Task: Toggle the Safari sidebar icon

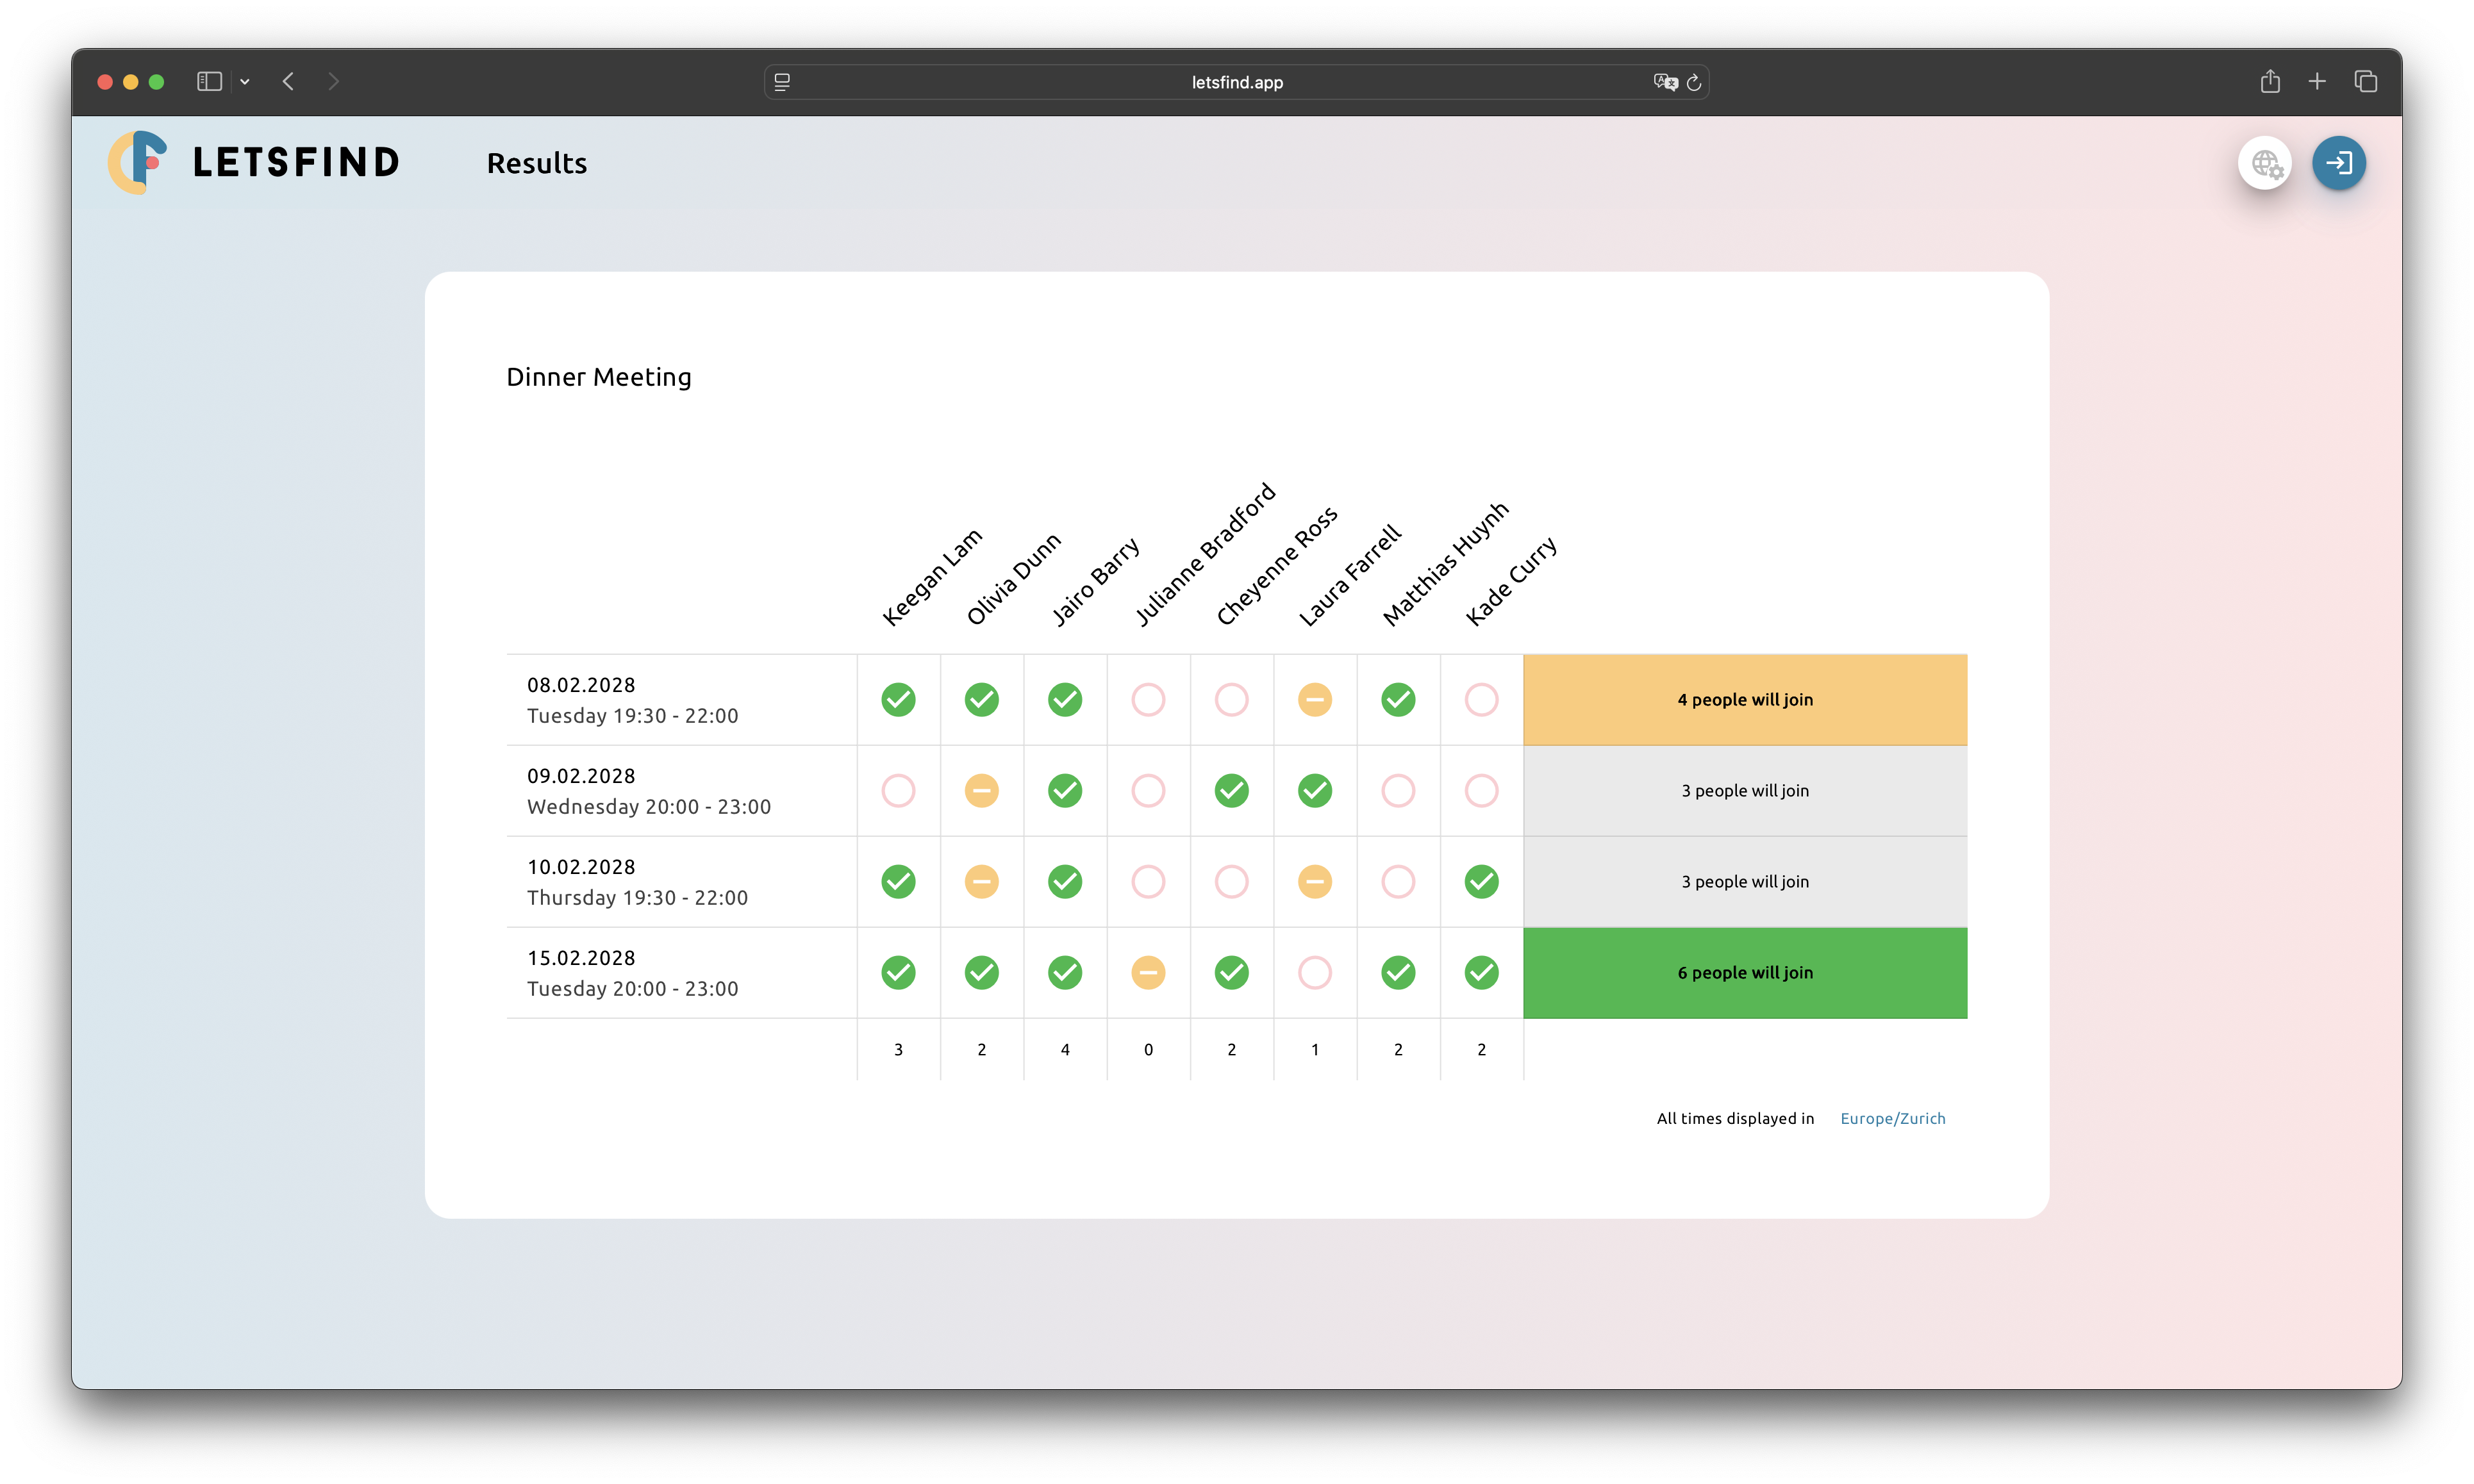Action: [209, 82]
